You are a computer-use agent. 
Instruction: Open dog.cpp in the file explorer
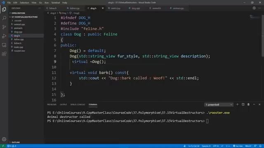coord(18,32)
